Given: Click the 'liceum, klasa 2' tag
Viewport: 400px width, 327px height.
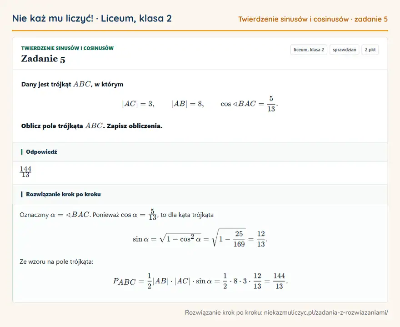Looking at the screenshot, I should 309,50.
